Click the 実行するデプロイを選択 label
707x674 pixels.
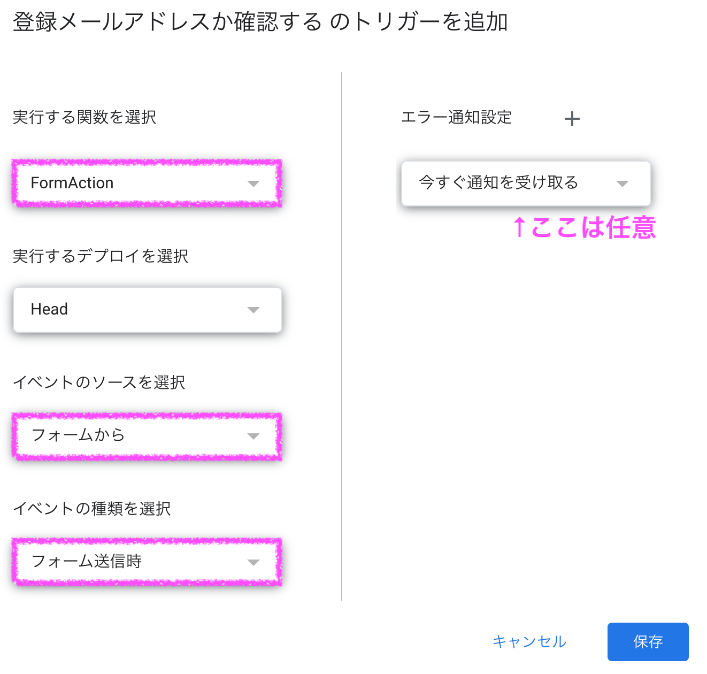click(100, 256)
